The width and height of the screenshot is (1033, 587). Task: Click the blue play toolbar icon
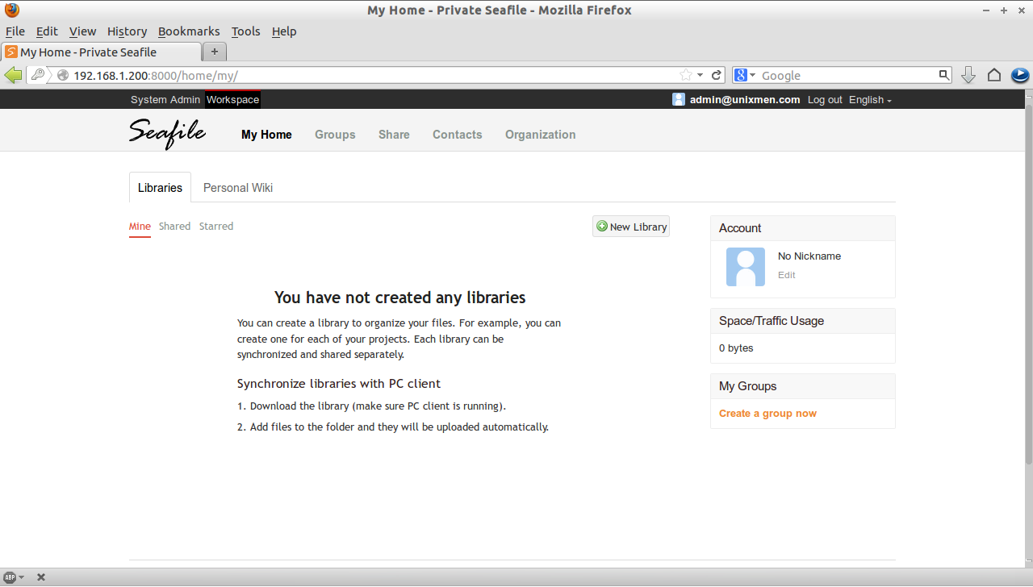point(1020,75)
